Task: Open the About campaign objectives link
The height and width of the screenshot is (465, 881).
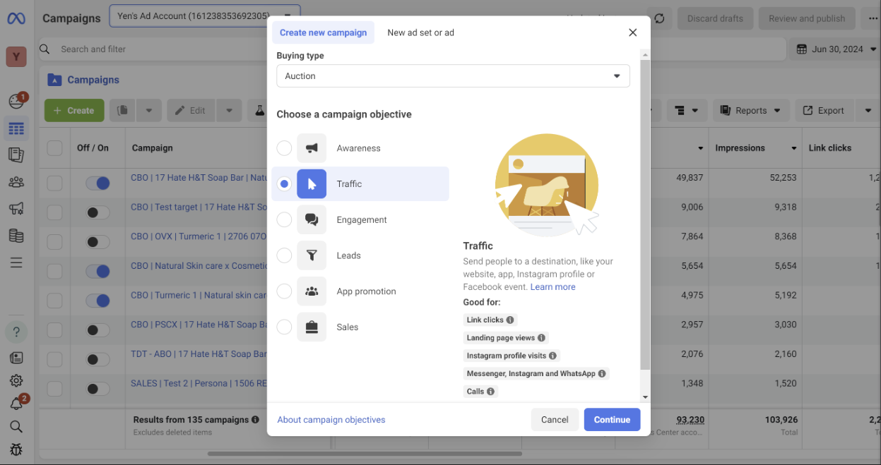Action: 331,419
